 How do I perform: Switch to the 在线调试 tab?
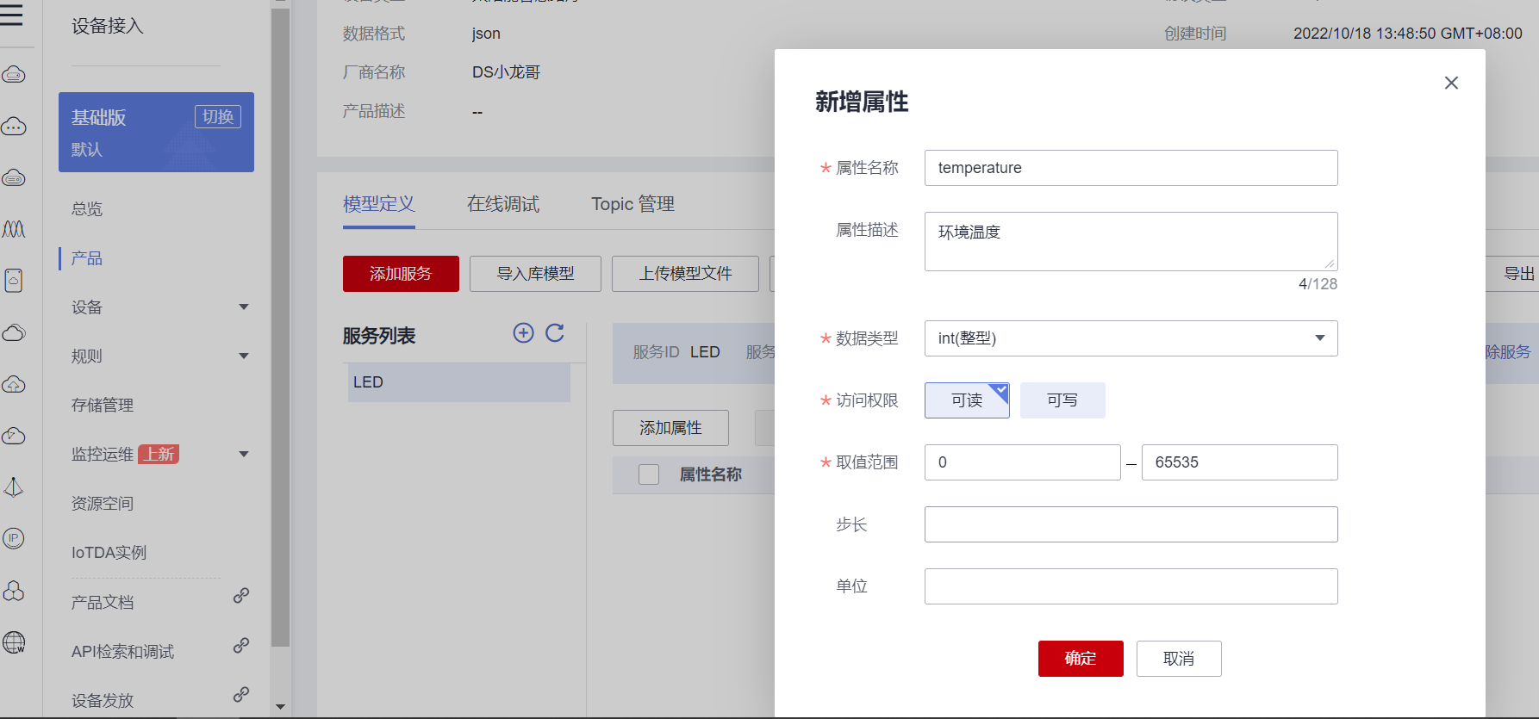502,204
